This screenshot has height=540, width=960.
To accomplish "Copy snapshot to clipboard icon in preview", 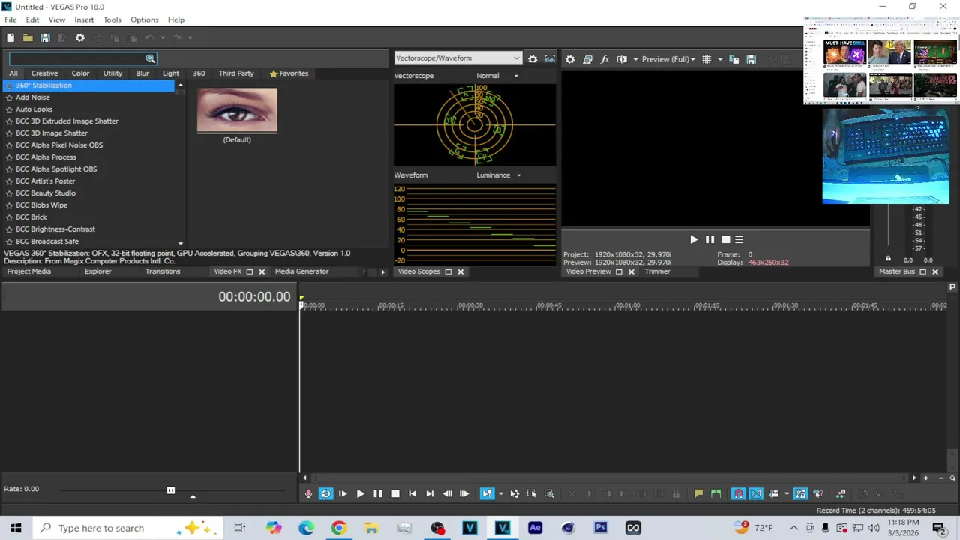I will [x=733, y=59].
